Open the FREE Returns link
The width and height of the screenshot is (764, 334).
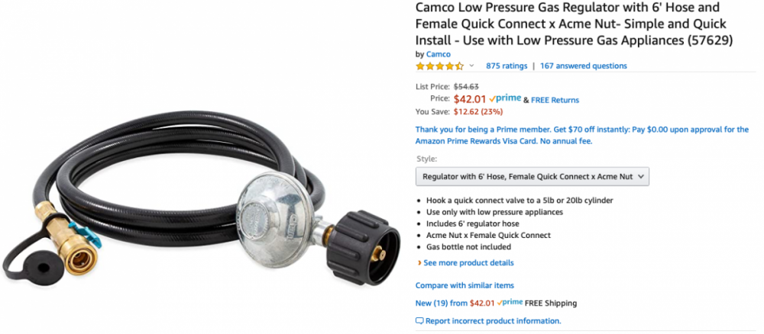click(x=555, y=100)
